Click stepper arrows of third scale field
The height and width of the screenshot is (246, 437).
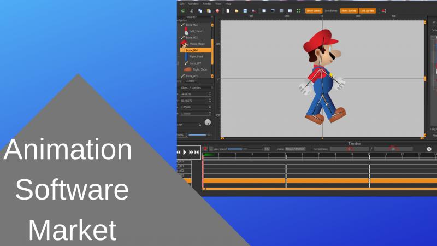[x=210, y=107]
